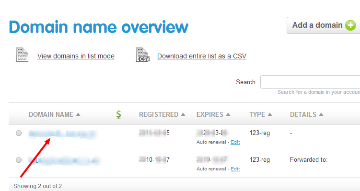Sort by Type column arrow

(270, 114)
